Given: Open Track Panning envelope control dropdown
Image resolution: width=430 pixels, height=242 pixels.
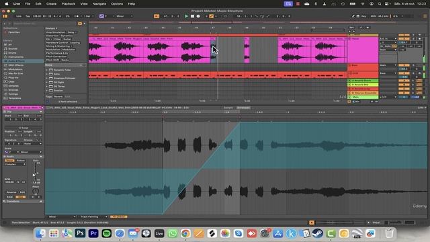Looking at the screenshot, I should [93, 216].
